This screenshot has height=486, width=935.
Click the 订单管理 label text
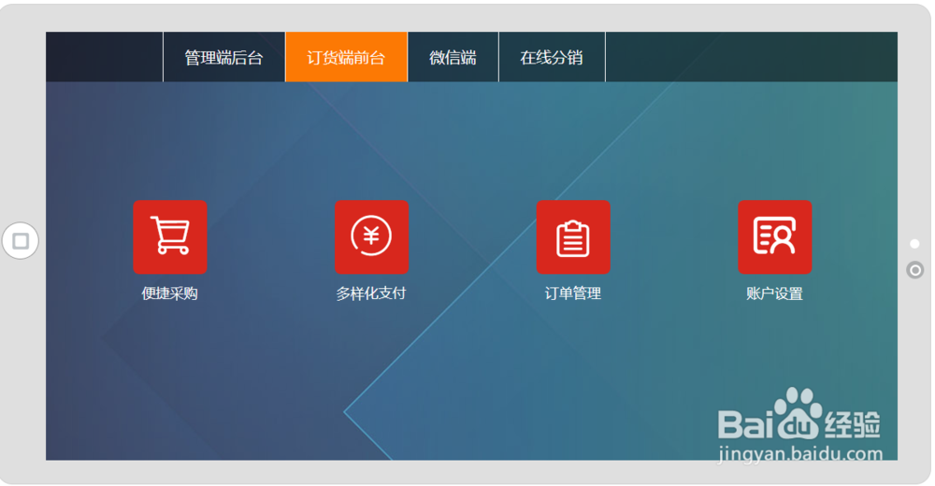point(573,293)
